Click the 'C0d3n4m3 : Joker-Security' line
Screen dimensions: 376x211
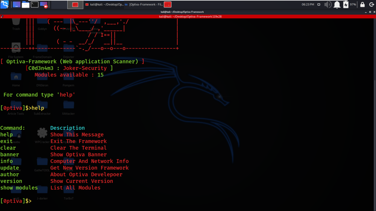69,68
